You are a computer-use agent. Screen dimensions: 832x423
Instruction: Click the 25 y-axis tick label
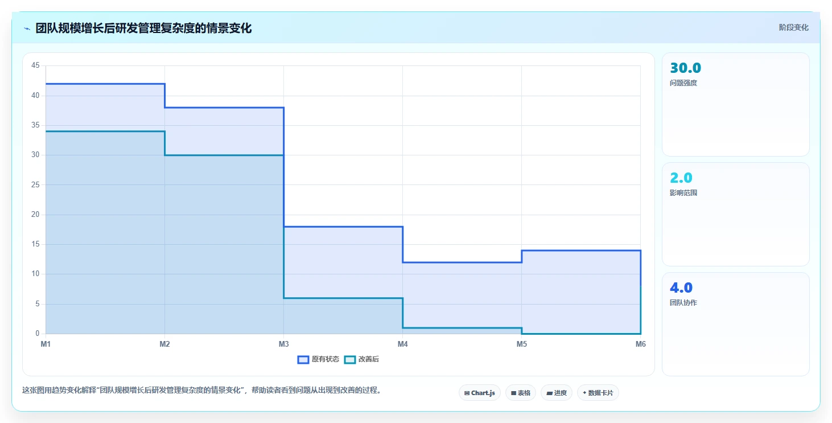click(35, 184)
